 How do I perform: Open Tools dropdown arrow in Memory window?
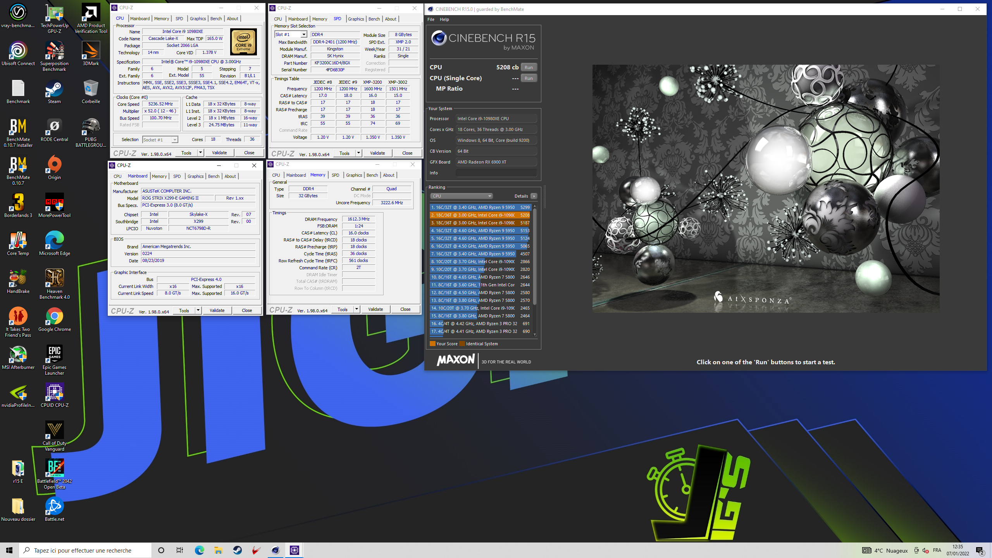tap(356, 309)
